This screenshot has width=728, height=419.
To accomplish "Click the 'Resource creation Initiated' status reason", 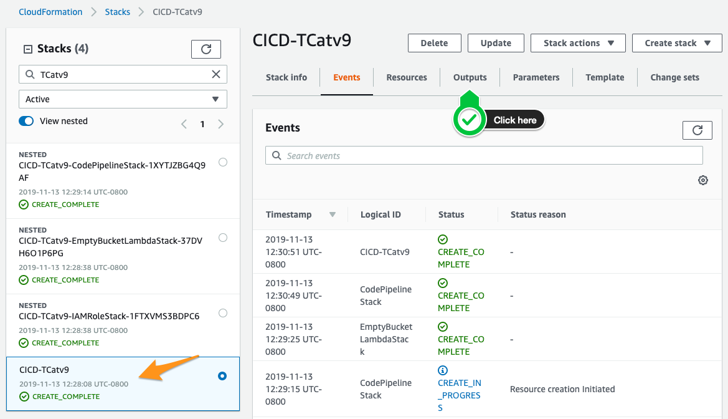I will click(x=562, y=389).
